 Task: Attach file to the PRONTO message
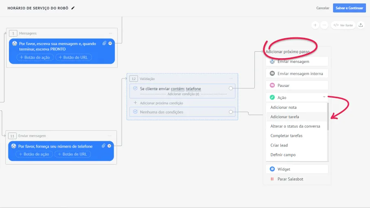(x=104, y=43)
